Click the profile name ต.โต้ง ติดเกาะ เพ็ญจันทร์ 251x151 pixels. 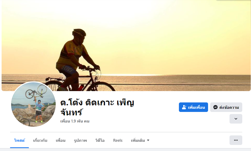97,107
